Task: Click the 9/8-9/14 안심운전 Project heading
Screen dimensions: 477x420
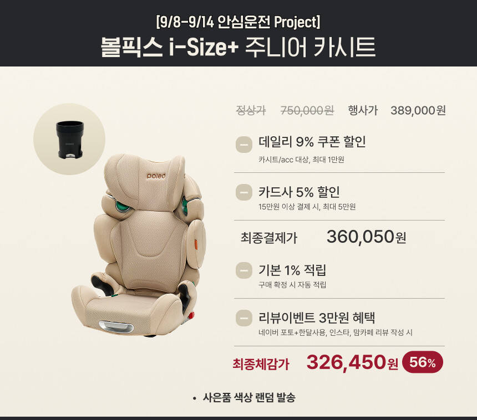Action: click(x=238, y=22)
